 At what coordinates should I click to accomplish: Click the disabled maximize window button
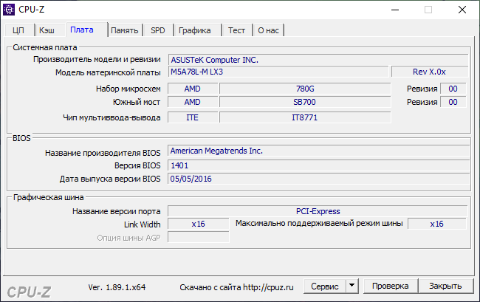[428, 10]
